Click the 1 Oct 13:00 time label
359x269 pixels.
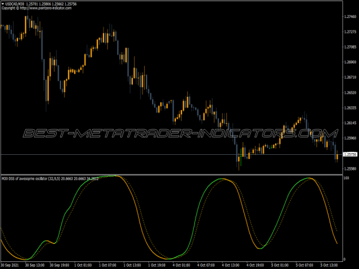point(132,265)
